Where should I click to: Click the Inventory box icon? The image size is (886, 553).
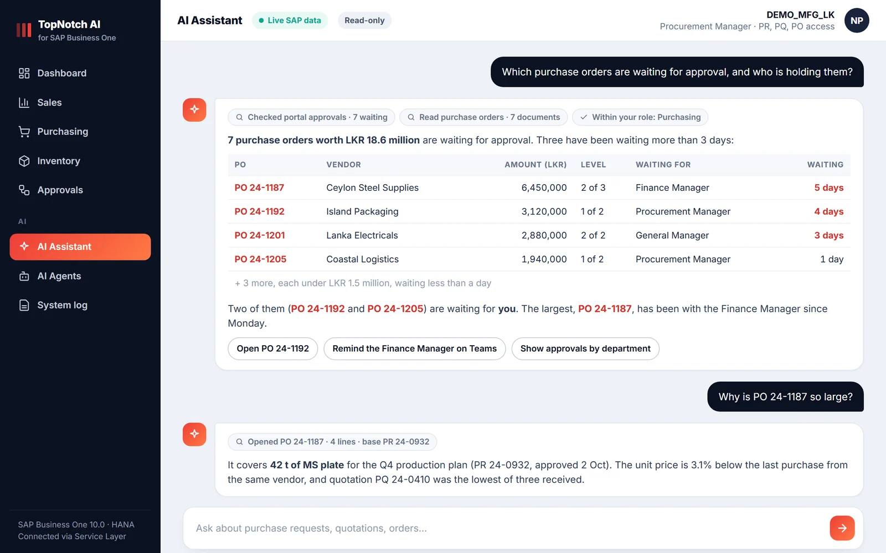click(24, 161)
